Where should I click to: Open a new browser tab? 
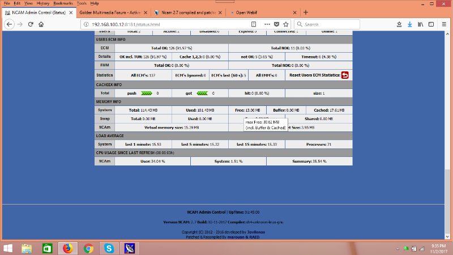pos(306,12)
